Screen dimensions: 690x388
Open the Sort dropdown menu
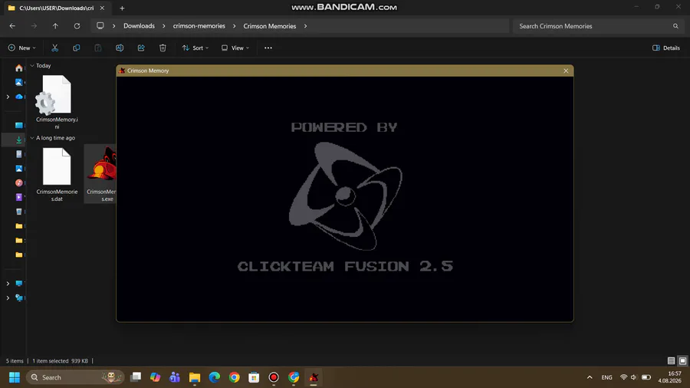click(x=195, y=48)
